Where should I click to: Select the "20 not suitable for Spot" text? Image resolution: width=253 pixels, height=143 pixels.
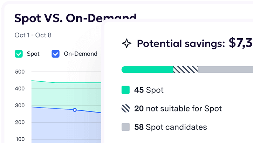(178, 109)
